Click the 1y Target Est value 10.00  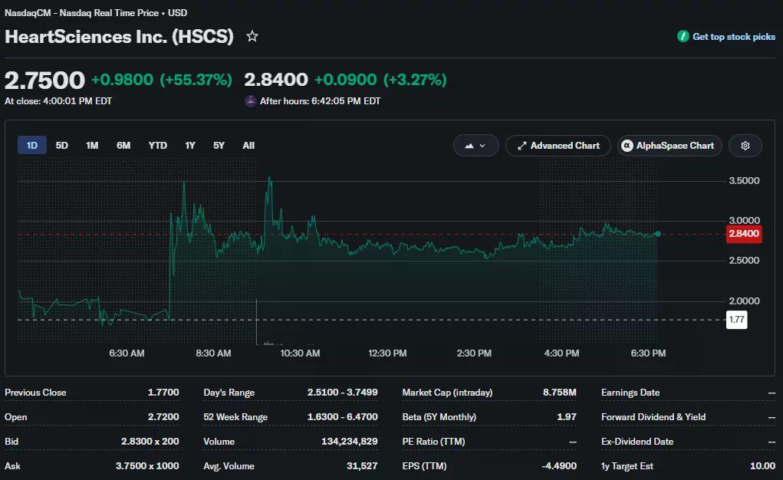pos(762,466)
